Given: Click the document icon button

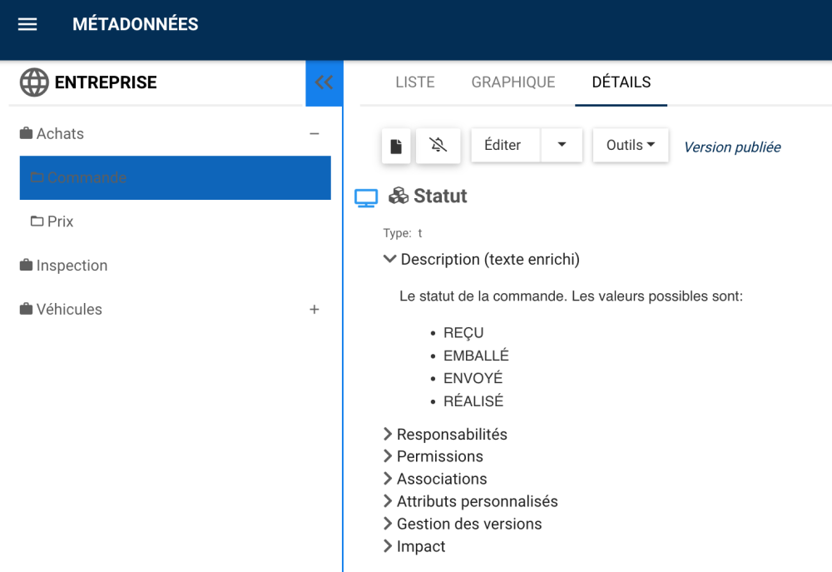Looking at the screenshot, I should pos(396,146).
